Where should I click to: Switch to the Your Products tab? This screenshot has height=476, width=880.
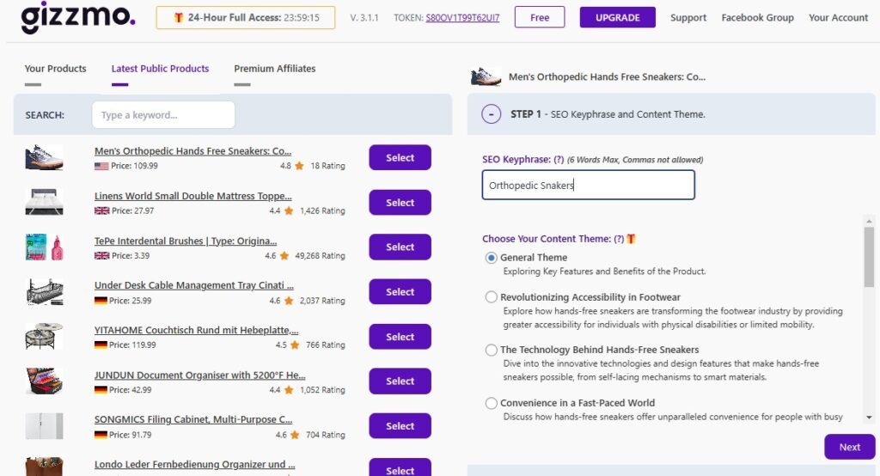55,69
